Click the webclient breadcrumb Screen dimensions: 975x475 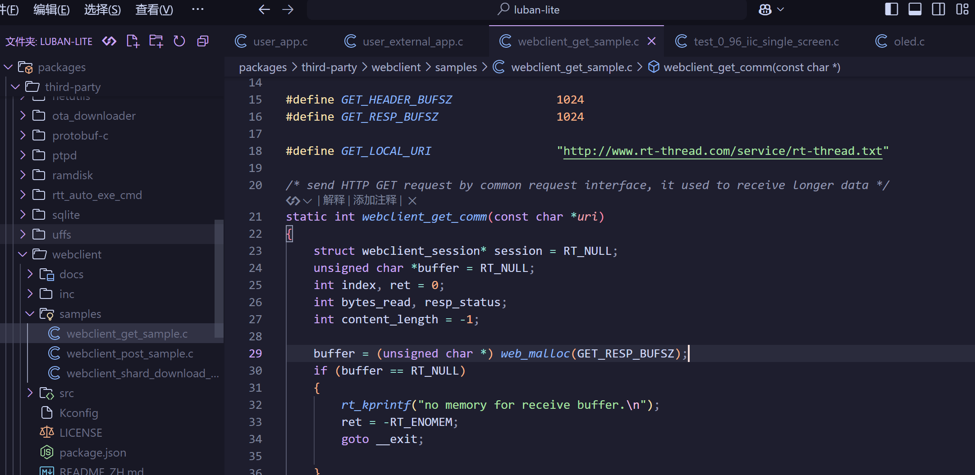point(396,67)
